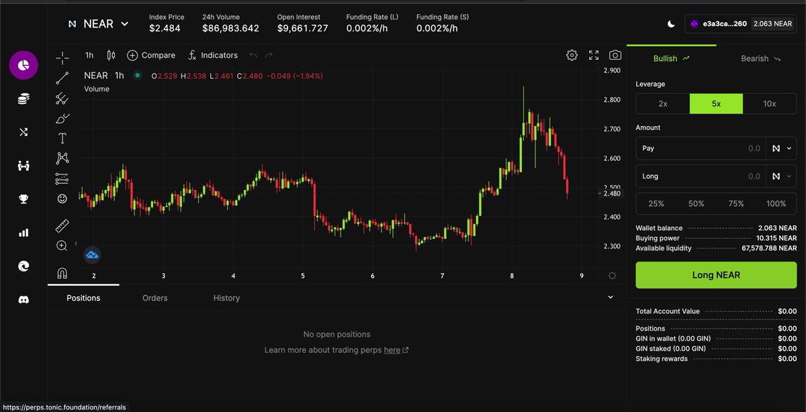
Task: Select the trend line drawing tool
Action: point(62,79)
